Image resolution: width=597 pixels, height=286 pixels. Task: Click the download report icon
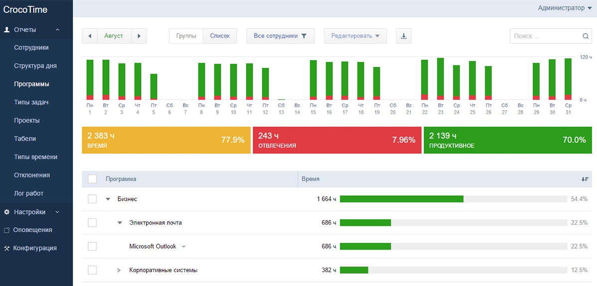tap(404, 36)
